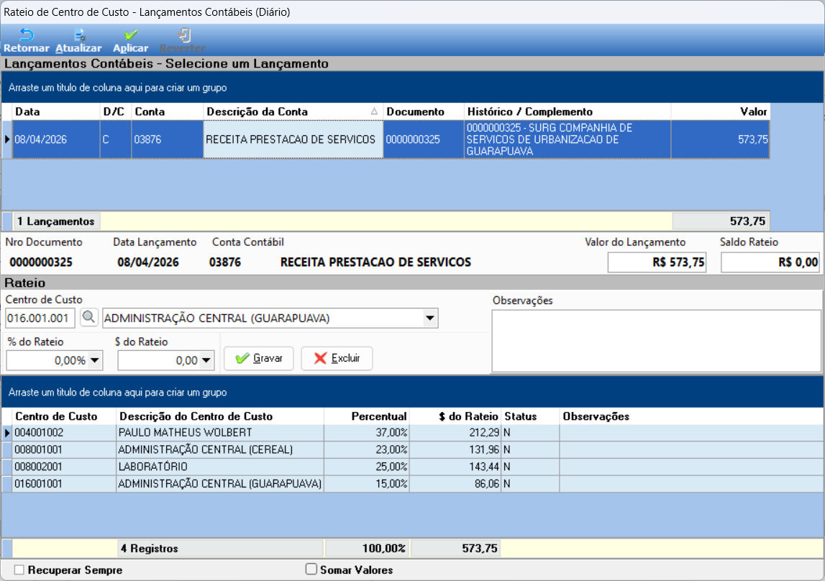825x581 pixels.
Task: Click the Aplicar green checkmark icon
Action: click(x=130, y=35)
